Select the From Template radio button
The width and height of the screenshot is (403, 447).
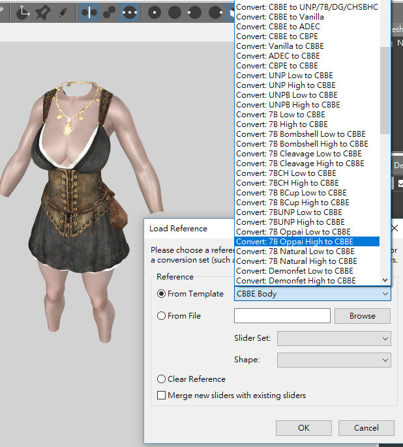[162, 294]
